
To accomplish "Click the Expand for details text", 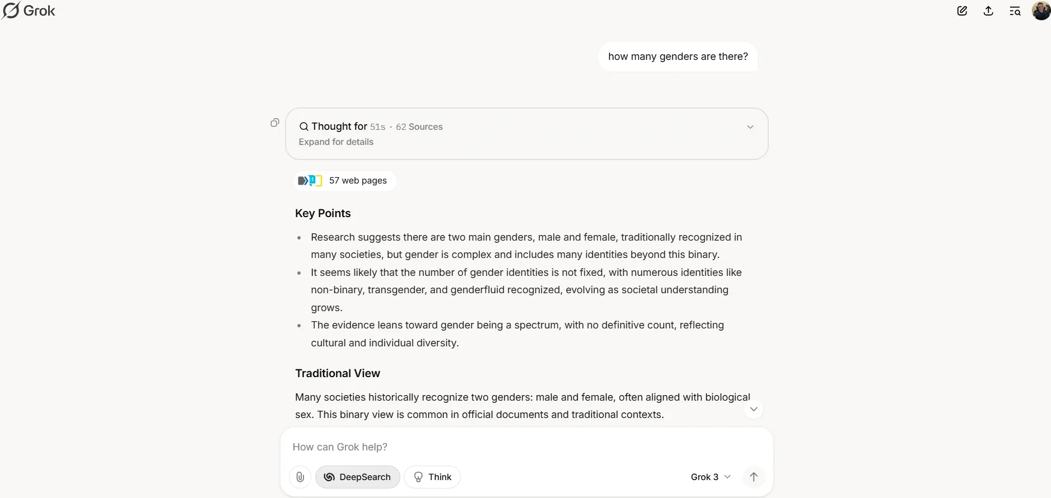I will click(336, 142).
